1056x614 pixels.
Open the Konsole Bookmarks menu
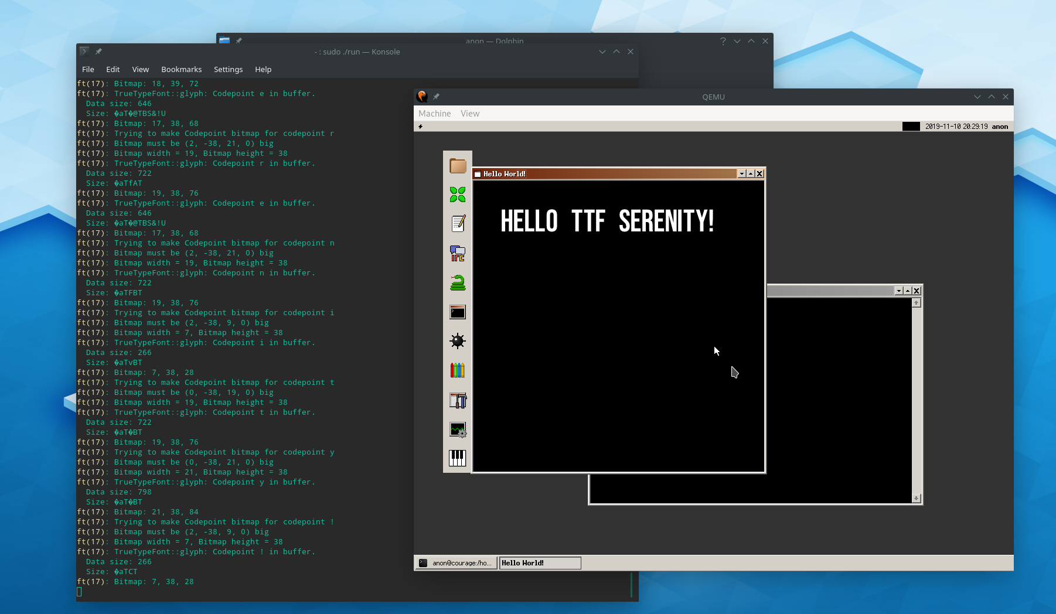tap(182, 69)
